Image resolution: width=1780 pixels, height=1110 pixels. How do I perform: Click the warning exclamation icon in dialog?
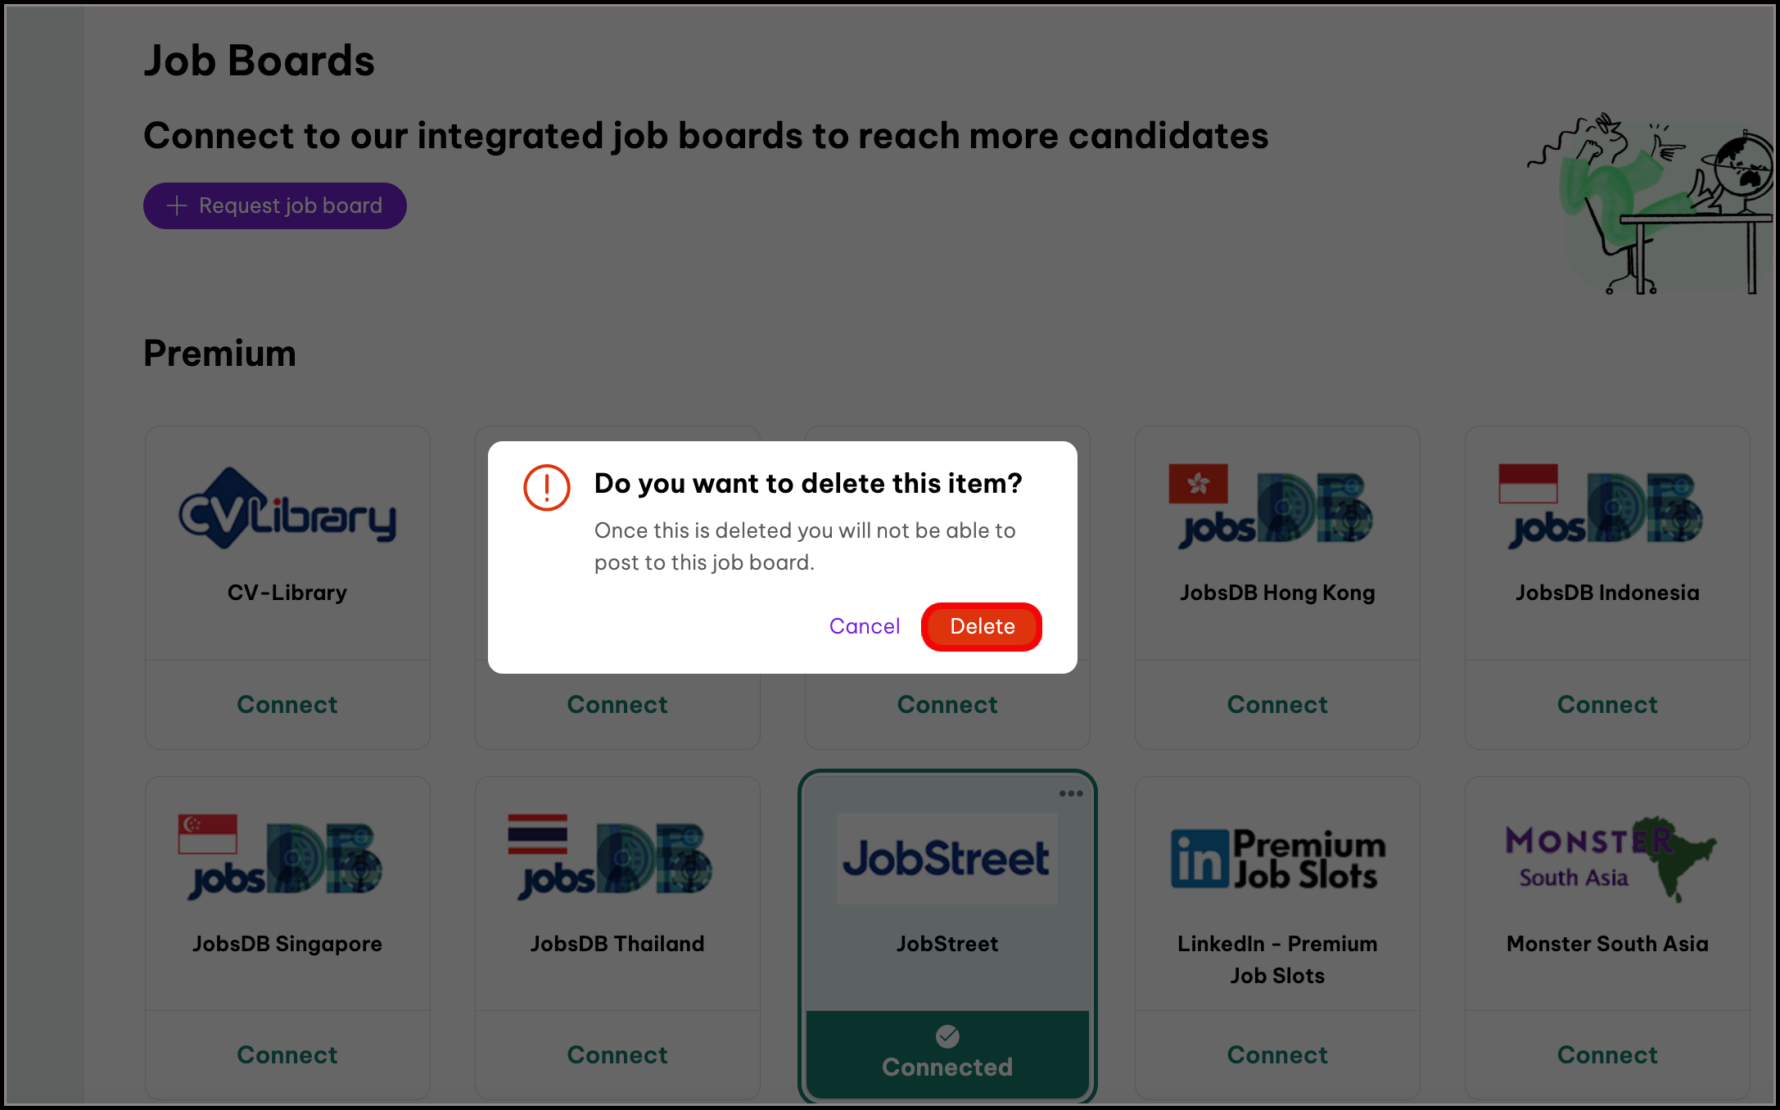(547, 488)
